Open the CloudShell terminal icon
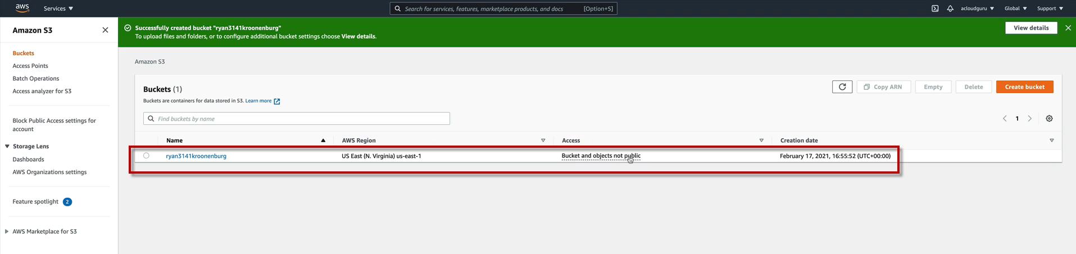The image size is (1076, 254). click(935, 8)
